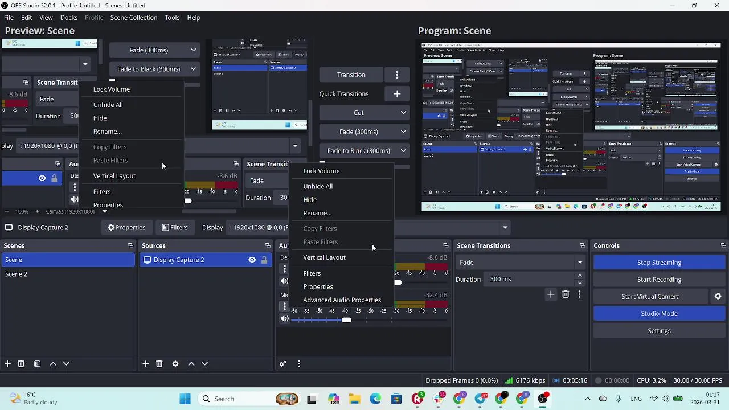The height and width of the screenshot is (410, 729).
Task: Pop out the Audio Mixer dock
Action: (446, 245)
